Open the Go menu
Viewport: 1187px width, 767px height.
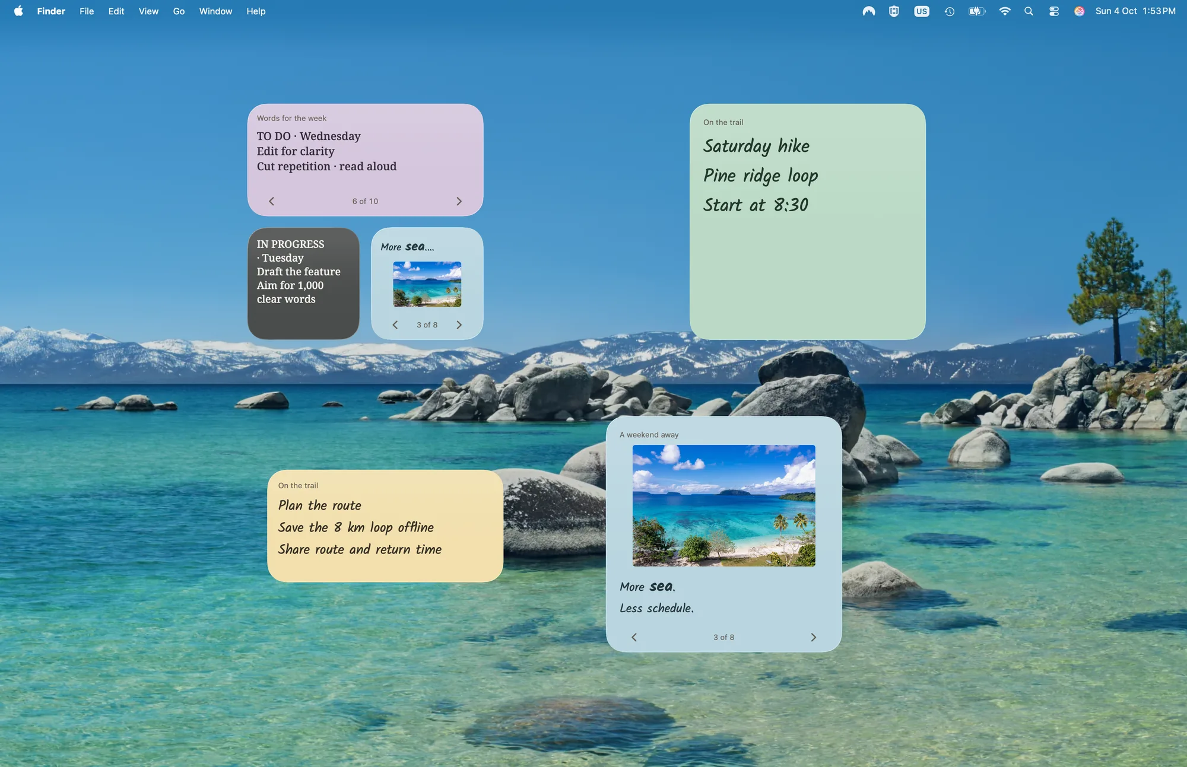(x=179, y=11)
